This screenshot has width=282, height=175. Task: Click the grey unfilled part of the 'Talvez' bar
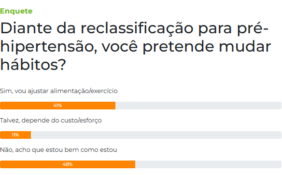[156, 135]
